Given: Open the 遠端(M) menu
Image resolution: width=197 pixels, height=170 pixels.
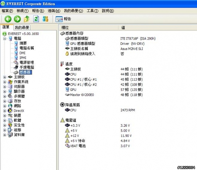Looking at the screenshot, I should (54, 11).
